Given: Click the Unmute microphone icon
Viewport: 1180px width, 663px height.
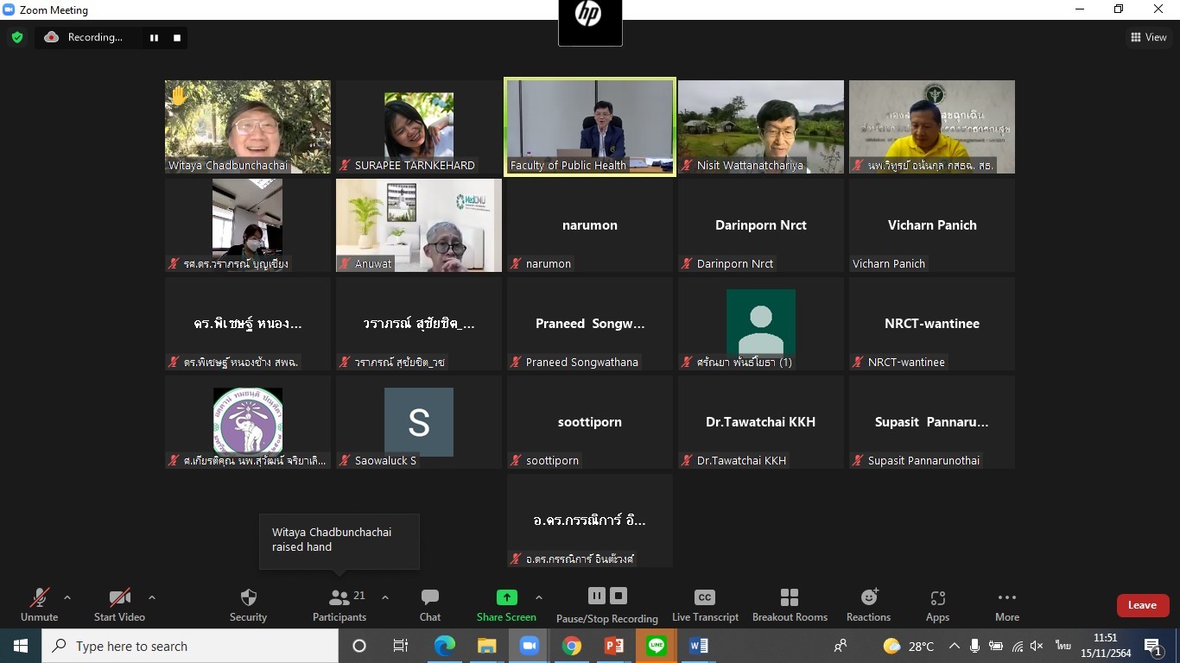Looking at the screenshot, I should (40, 597).
